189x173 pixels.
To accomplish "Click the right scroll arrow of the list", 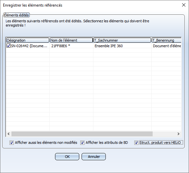I will [x=179, y=134].
